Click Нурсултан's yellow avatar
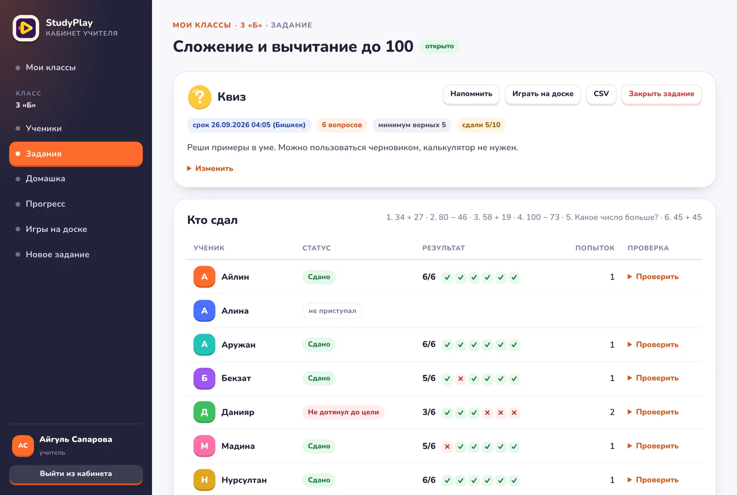The height and width of the screenshot is (495, 737). pyautogui.click(x=205, y=480)
